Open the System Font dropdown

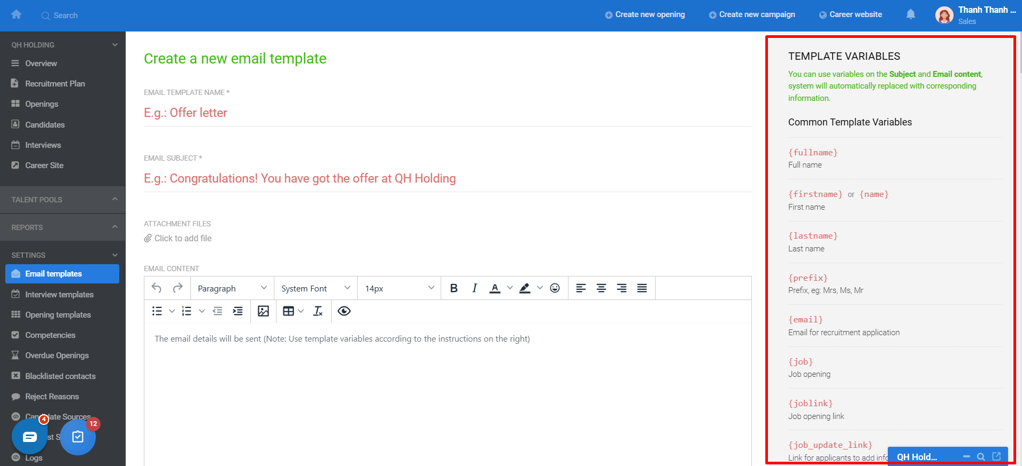(x=316, y=288)
